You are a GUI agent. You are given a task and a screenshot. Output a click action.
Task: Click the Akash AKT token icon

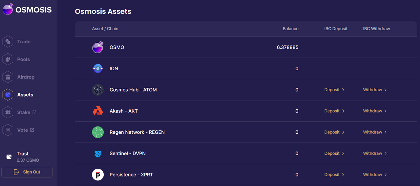pos(98,111)
